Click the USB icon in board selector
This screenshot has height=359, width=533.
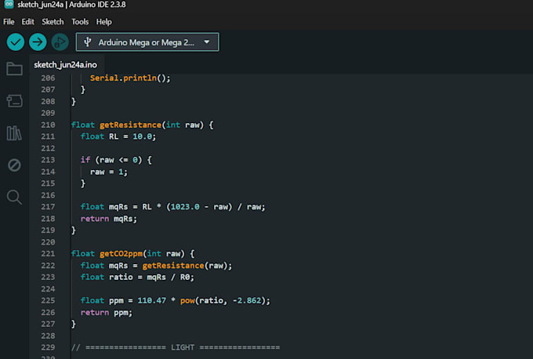(x=88, y=42)
